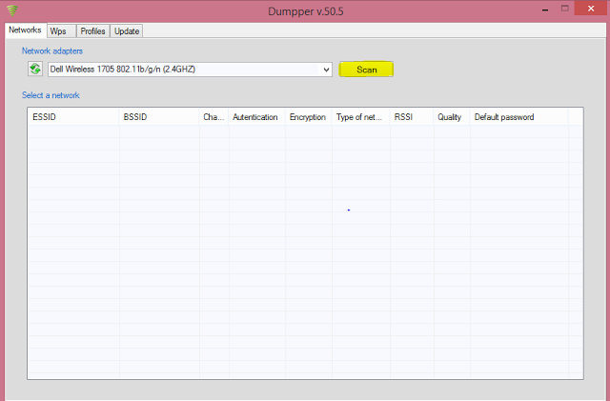Click the Encryption column header
610x401 pixels.
[308, 117]
